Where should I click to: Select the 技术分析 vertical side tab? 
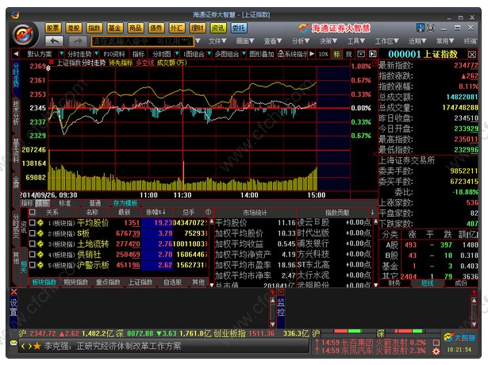point(16,112)
